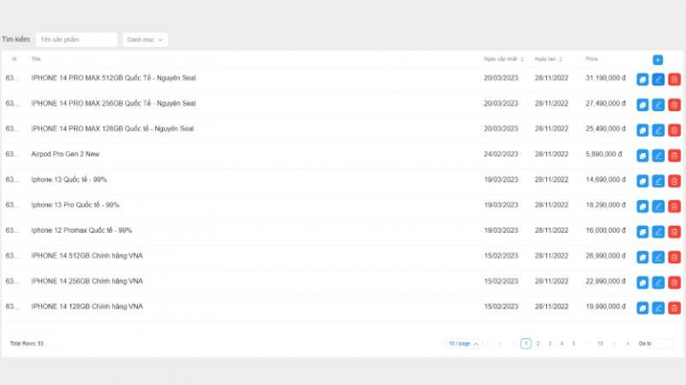Copy the IPHONE 14 PRO MAX 256GB row
686x385 pixels.
click(642, 105)
